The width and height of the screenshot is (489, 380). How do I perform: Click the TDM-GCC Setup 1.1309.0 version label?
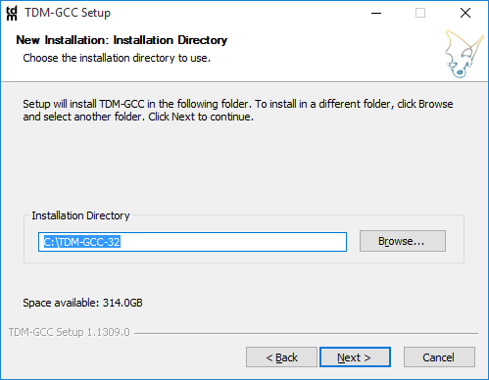tap(70, 332)
